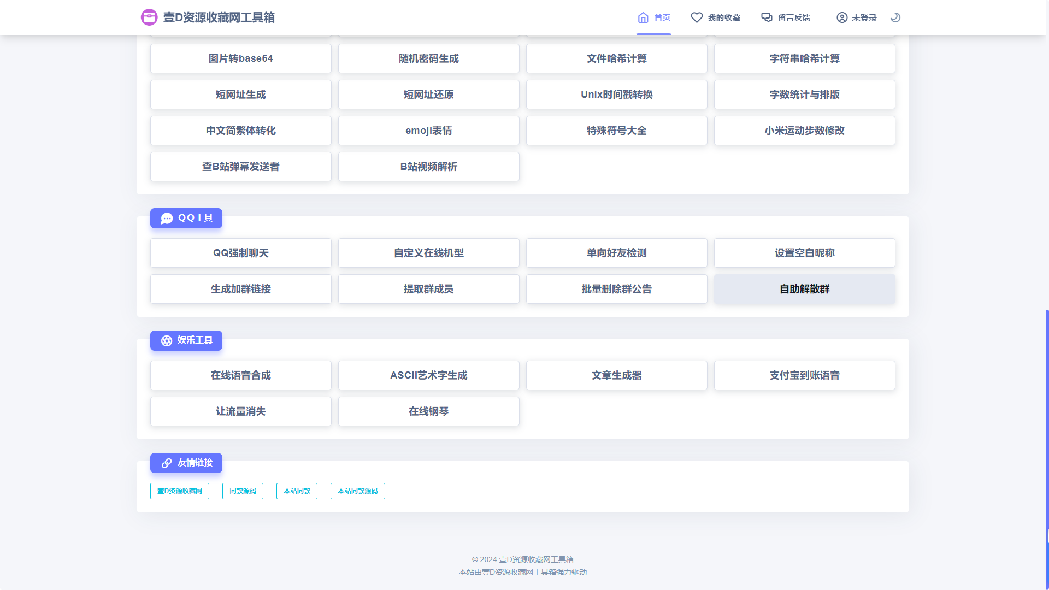Open the 图片转base64 tool

pyautogui.click(x=240, y=58)
